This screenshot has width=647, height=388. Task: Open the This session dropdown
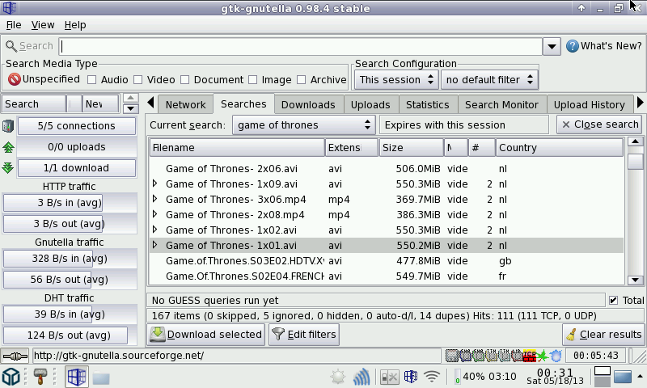(396, 79)
